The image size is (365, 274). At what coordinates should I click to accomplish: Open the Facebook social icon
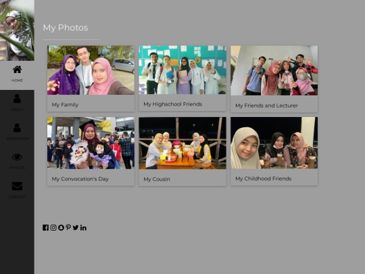46,227
